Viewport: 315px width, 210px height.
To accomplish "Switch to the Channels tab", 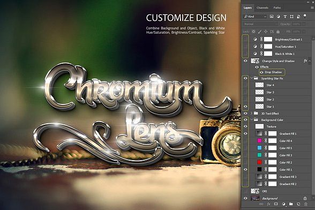I will (262, 7).
